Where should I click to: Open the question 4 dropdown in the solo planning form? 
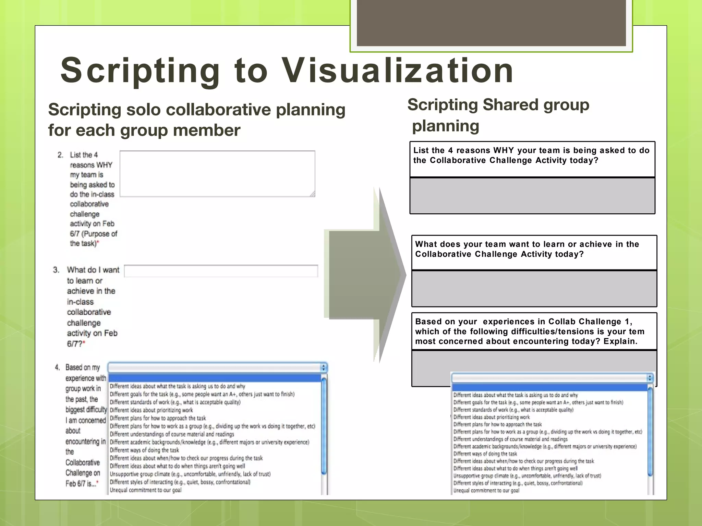click(218, 367)
